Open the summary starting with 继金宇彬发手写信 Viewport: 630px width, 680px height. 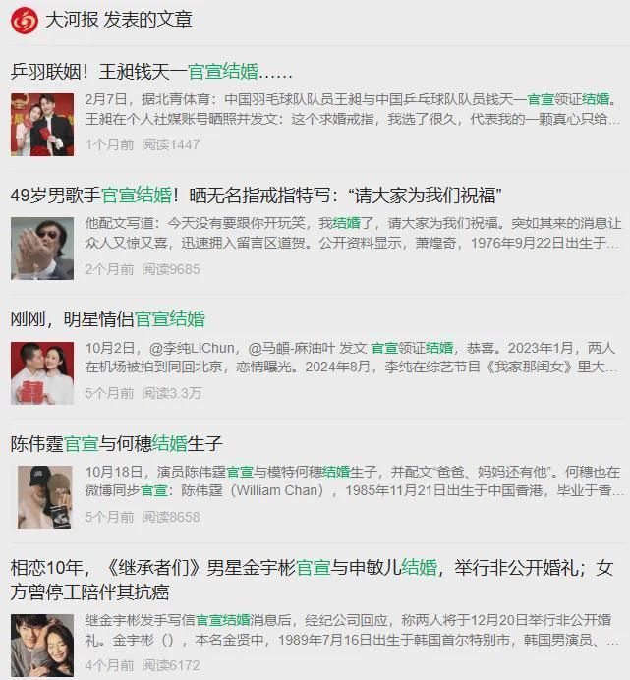click(x=352, y=630)
